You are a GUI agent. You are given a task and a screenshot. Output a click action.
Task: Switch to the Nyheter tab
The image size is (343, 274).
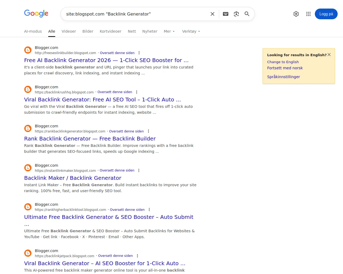click(150, 31)
